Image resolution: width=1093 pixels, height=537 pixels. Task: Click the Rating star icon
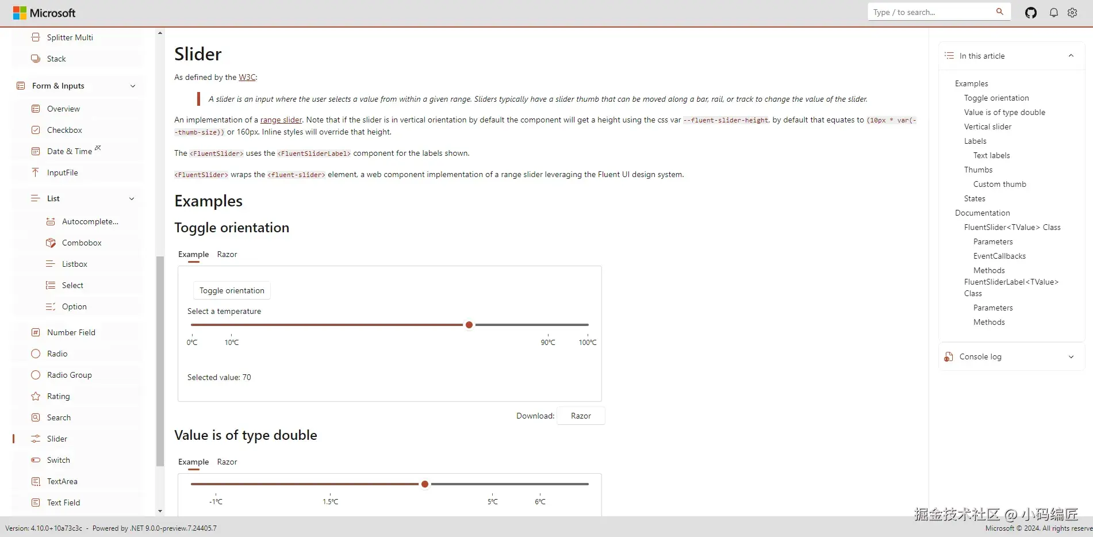[36, 396]
